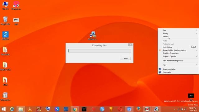Choose Next desktop background

pos(178,61)
